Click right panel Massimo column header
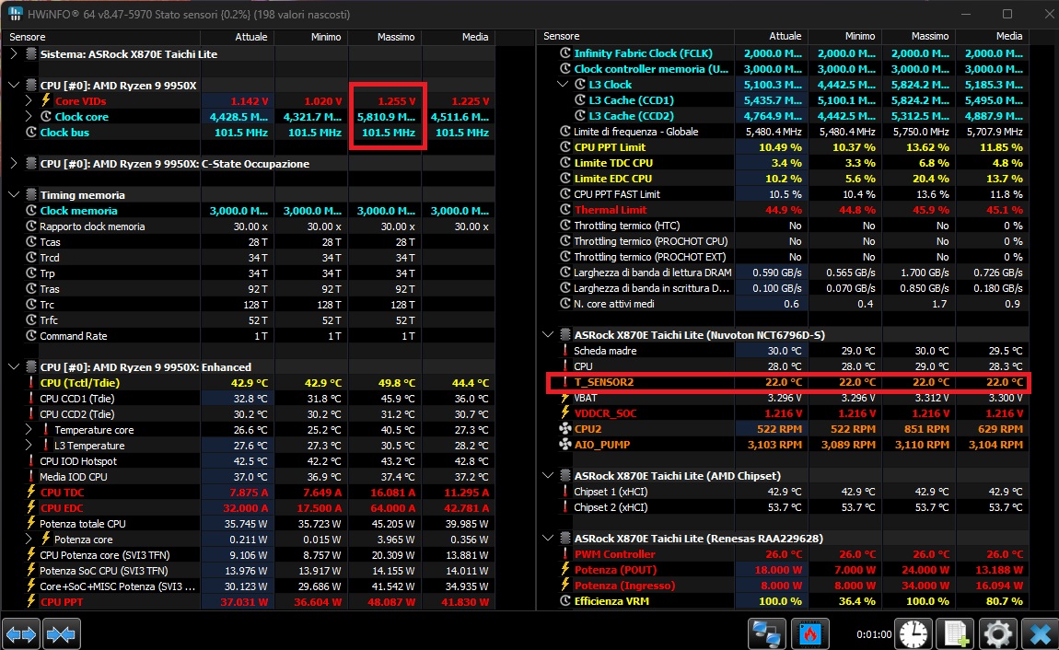This screenshot has height=650, width=1059. click(x=918, y=37)
